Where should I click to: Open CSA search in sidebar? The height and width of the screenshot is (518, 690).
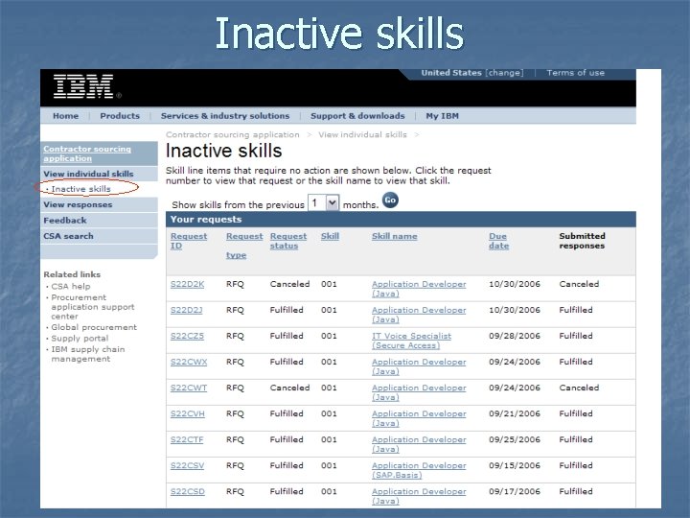68,236
